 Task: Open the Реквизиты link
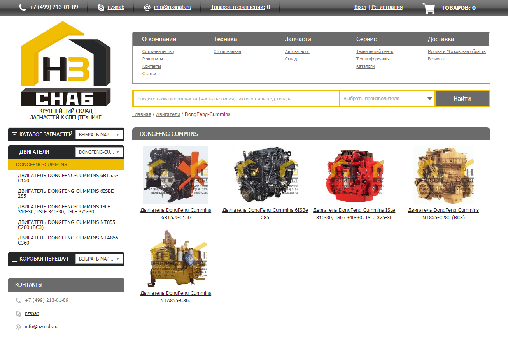click(152, 59)
